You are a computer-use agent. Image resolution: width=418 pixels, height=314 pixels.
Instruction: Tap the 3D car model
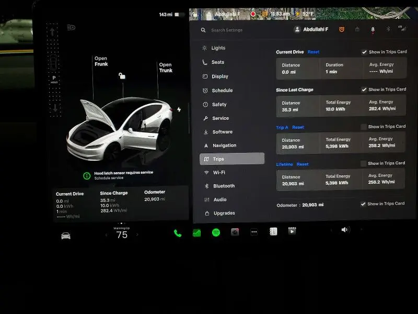120,129
